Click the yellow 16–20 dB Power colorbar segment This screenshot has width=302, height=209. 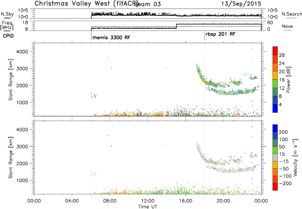click(275, 75)
